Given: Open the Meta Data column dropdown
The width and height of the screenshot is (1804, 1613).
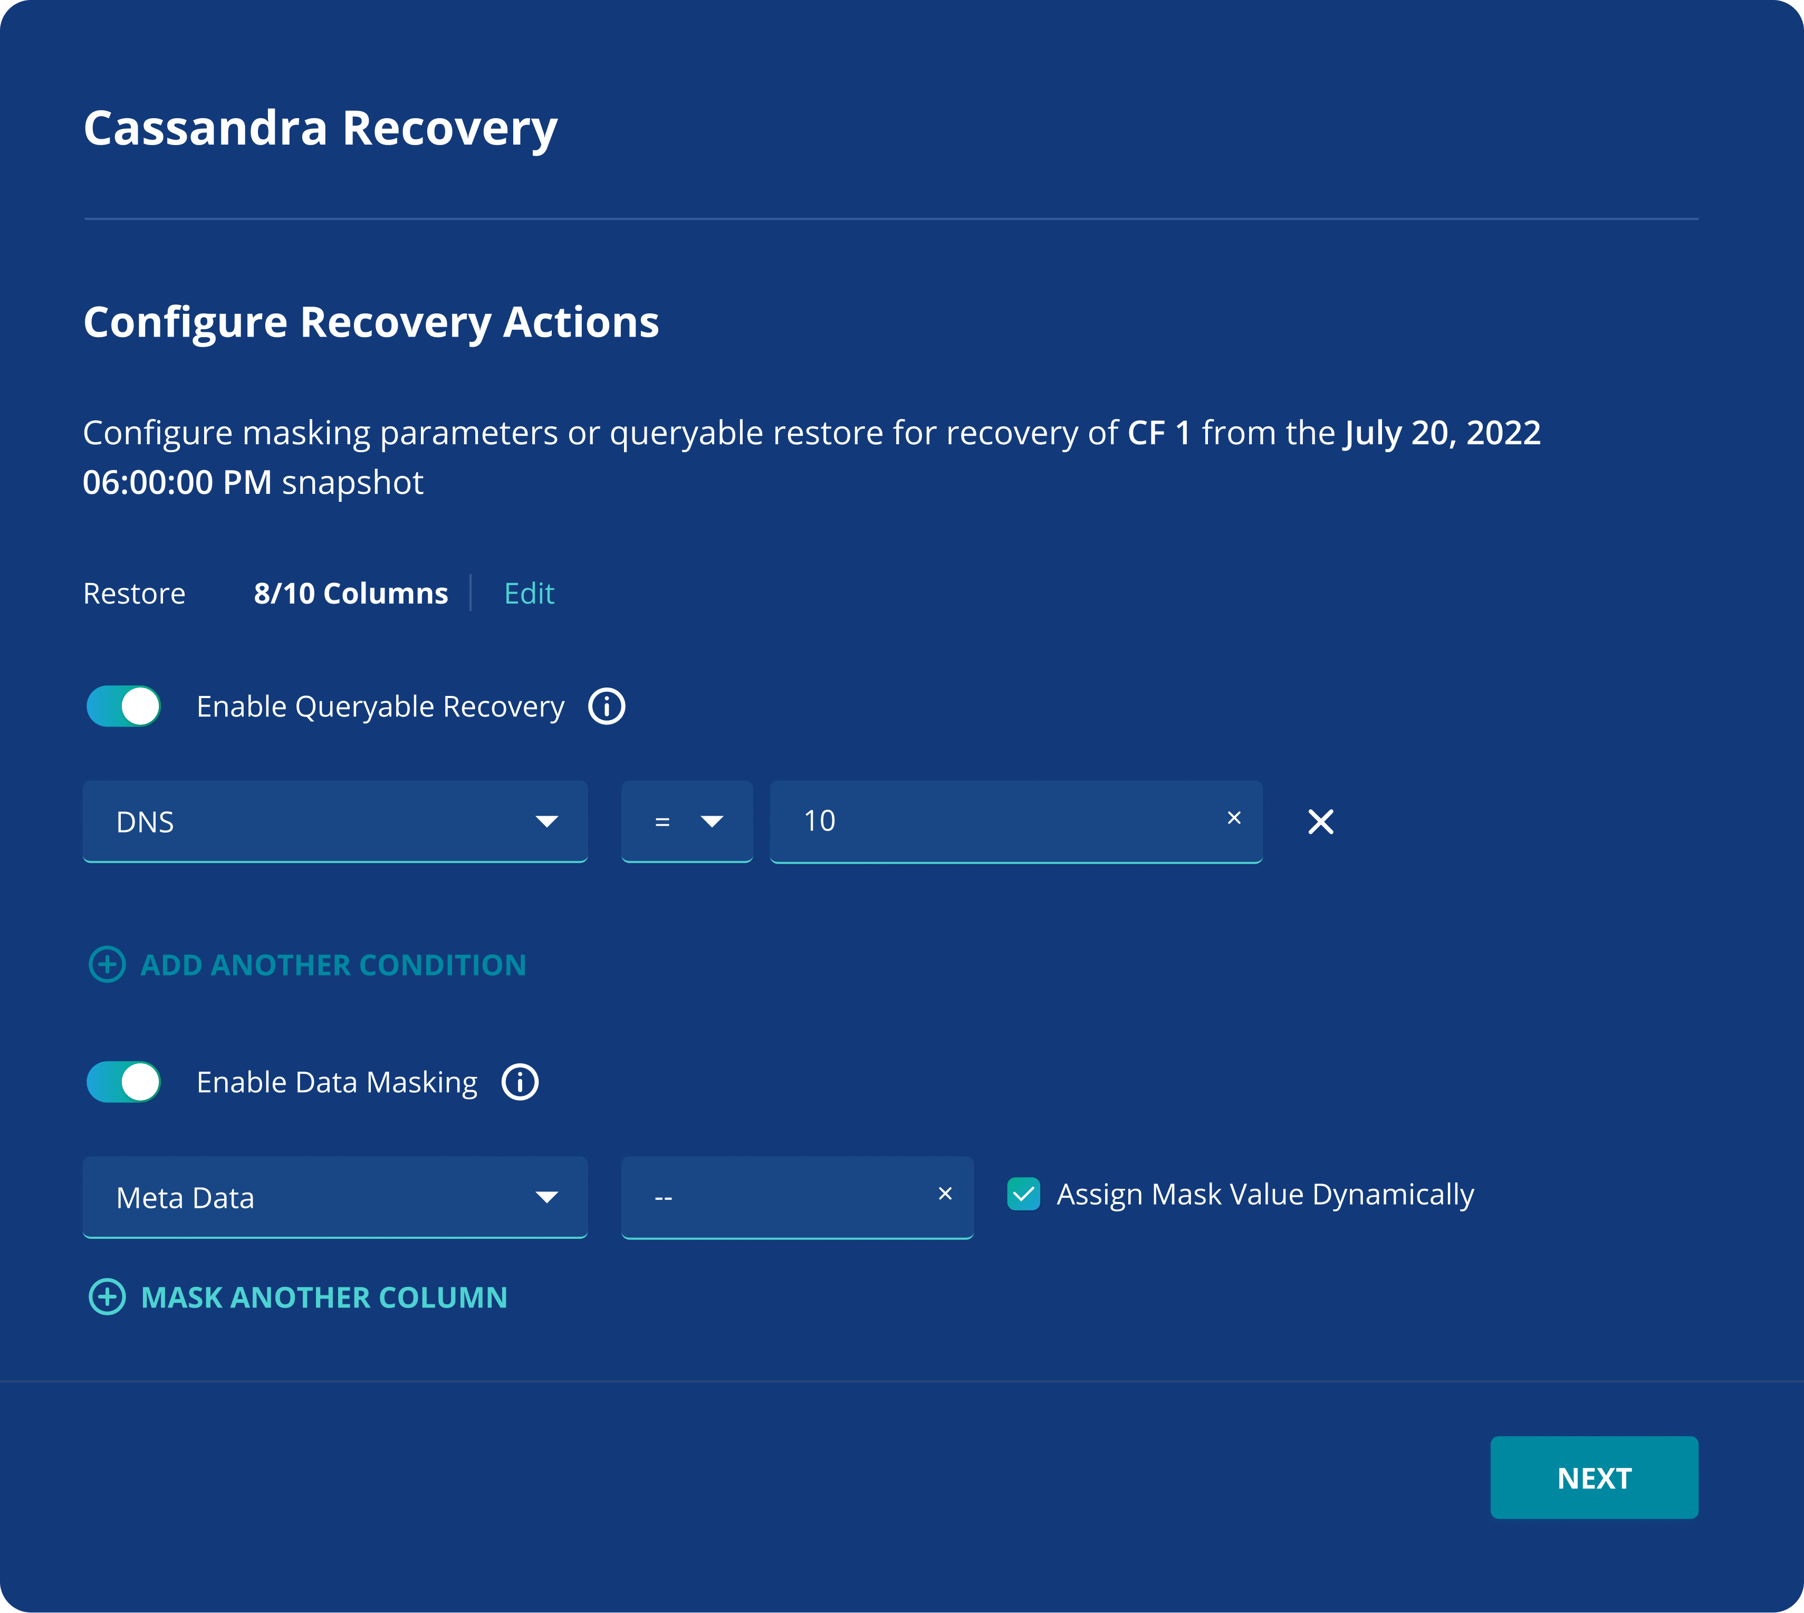Looking at the screenshot, I should [x=335, y=1197].
